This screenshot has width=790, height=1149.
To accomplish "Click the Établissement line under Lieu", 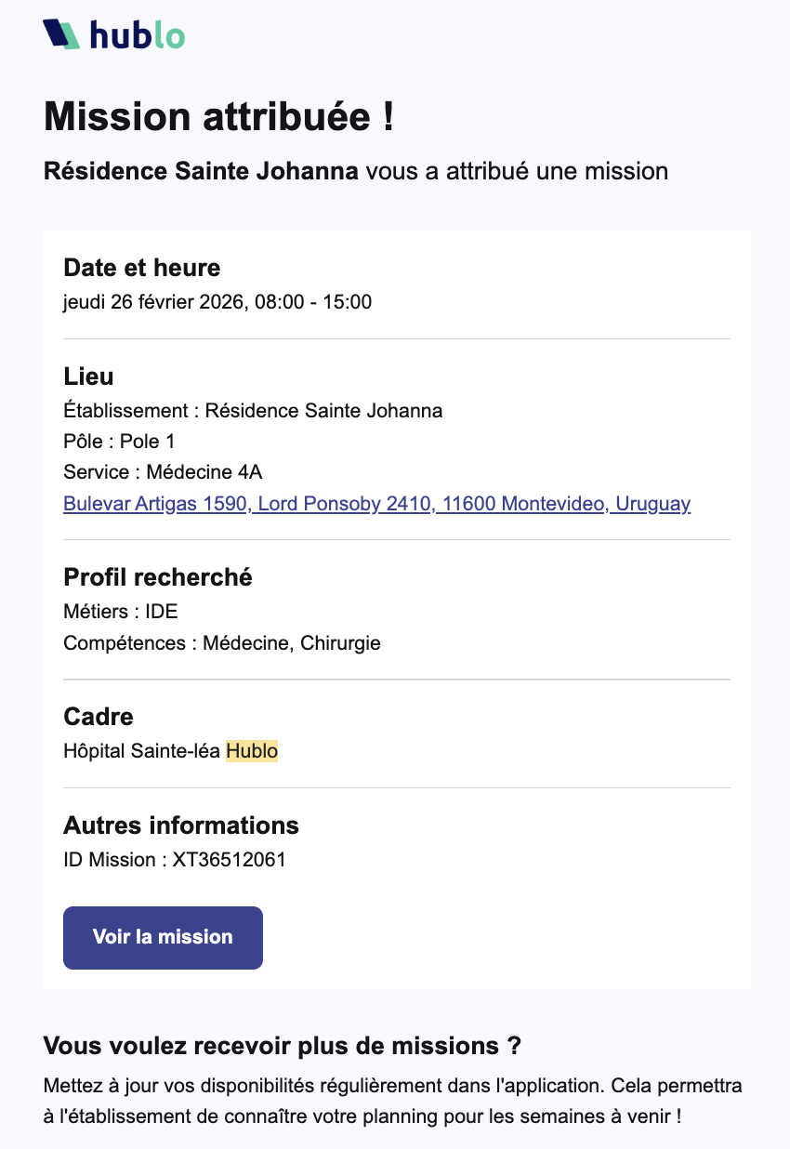I will (253, 410).
